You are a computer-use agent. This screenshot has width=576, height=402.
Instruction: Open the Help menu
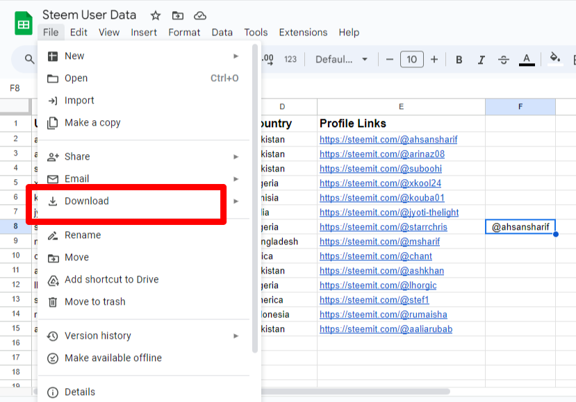pyautogui.click(x=349, y=33)
